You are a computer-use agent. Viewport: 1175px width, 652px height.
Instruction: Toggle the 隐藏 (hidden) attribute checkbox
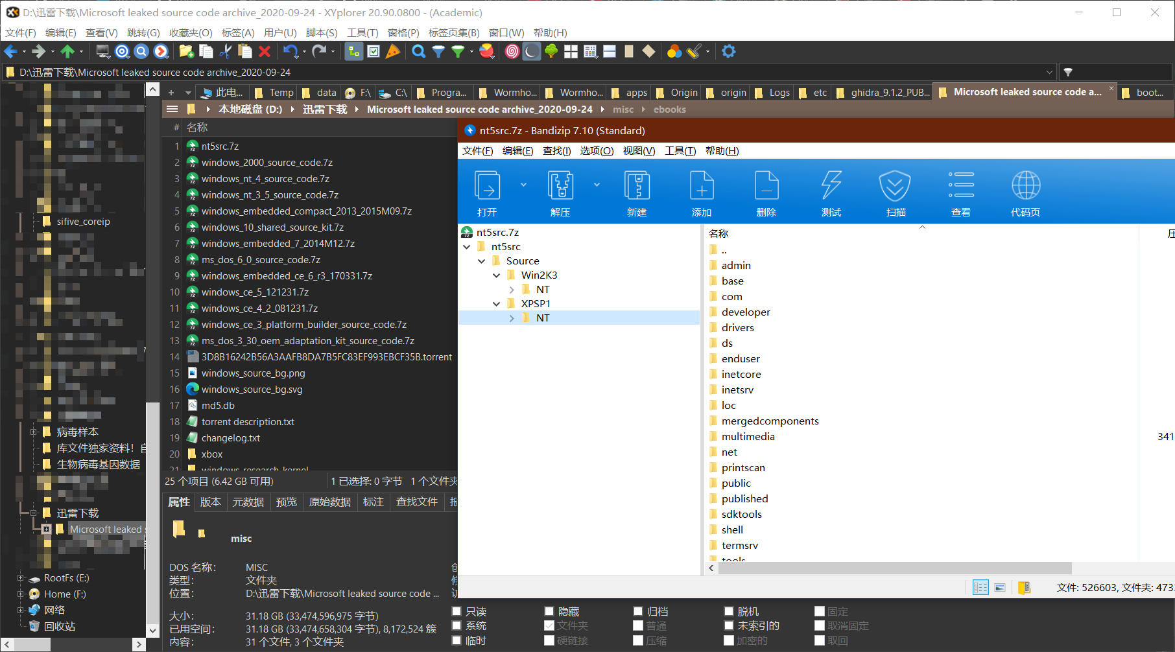coord(549,611)
